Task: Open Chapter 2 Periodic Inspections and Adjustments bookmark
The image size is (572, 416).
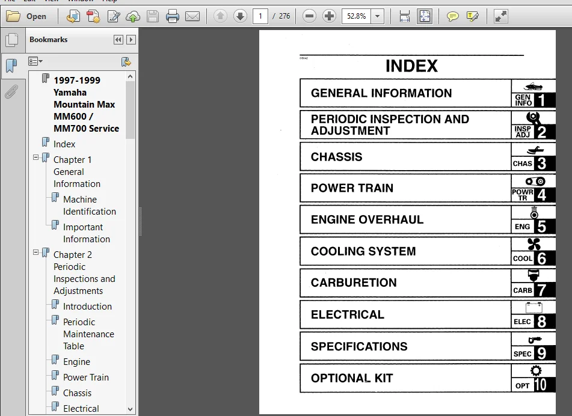Action: coord(84,273)
